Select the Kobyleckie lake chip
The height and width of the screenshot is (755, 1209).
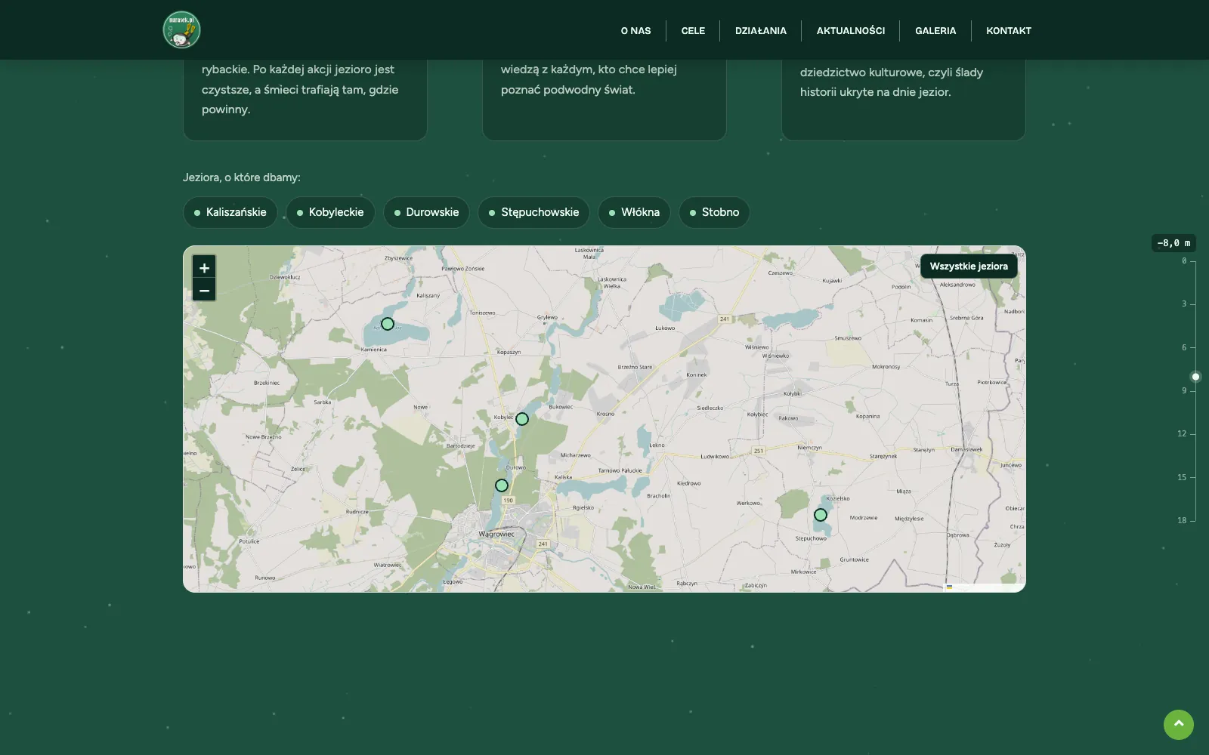coord(330,212)
